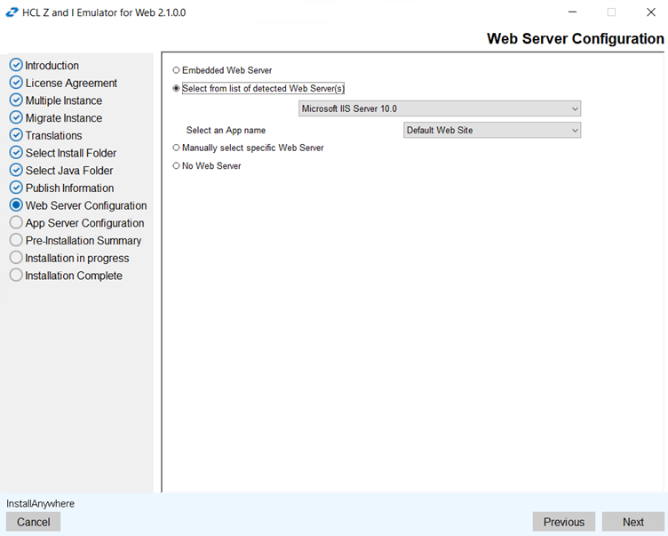The width and height of the screenshot is (668, 536).
Task: Open the Microsoft IIS Server 10.0 dropdown
Action: [x=439, y=108]
